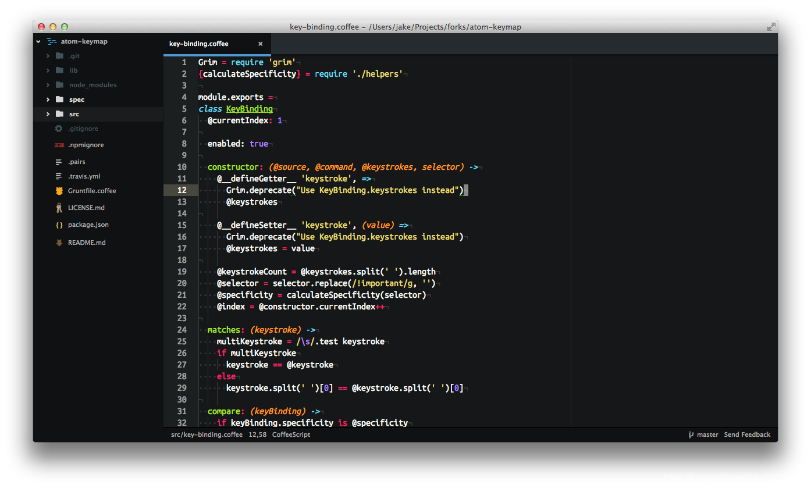The width and height of the screenshot is (811, 488).
Task: Click the atom-keymap repository icon
Action: 52,41
